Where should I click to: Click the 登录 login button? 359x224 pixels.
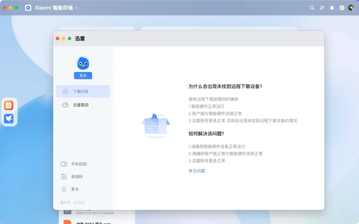[x=83, y=76]
